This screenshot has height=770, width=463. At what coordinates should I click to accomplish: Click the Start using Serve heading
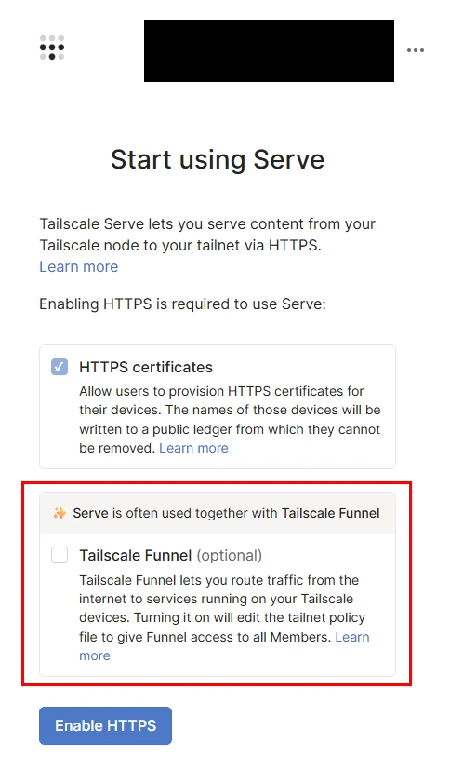(x=218, y=159)
